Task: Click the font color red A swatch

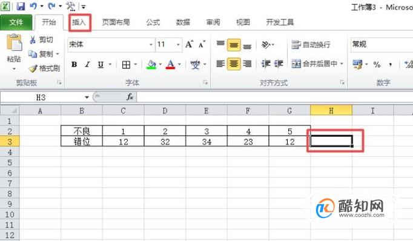Action: tap(170, 65)
